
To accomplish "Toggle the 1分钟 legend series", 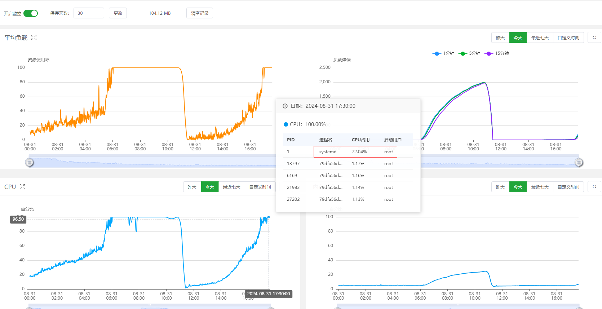I will click(x=443, y=53).
